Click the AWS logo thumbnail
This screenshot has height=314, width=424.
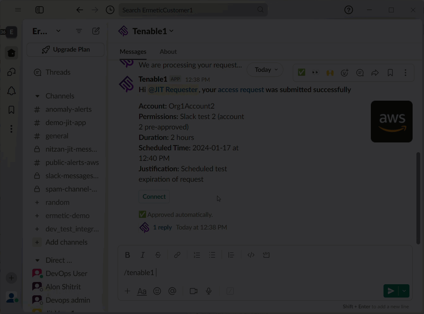(x=392, y=122)
